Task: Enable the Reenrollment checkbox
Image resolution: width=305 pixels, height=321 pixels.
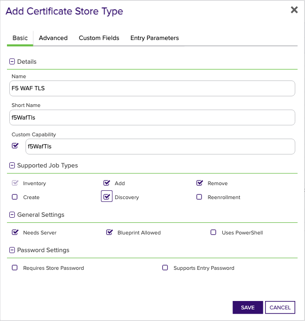Action: click(199, 197)
